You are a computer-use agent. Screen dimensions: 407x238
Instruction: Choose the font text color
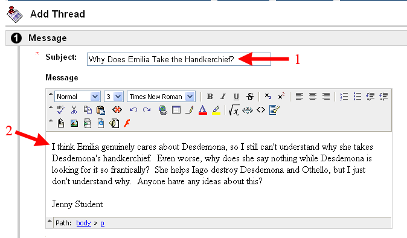pos(203,110)
